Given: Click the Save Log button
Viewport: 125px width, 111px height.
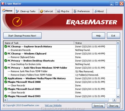Looking at the screenshot, I should click(x=98, y=106).
